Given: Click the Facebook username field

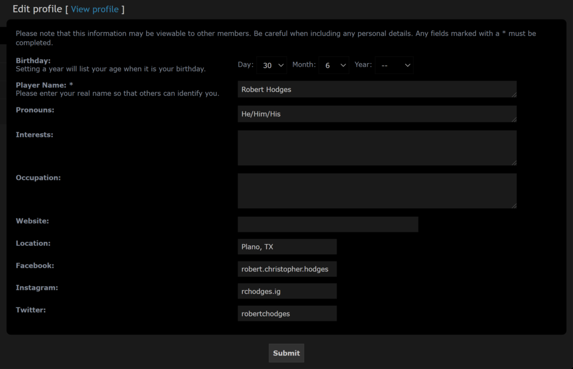Looking at the screenshot, I should pos(287,269).
